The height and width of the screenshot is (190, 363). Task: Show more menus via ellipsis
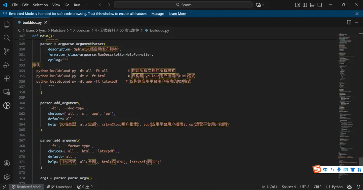[x=88, y=5]
